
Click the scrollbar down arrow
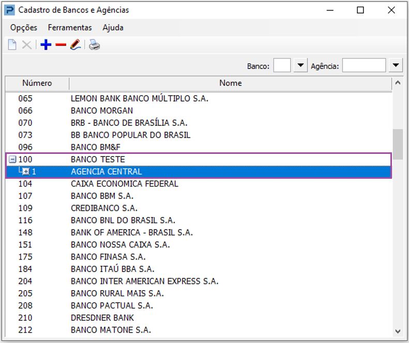pos(398,331)
